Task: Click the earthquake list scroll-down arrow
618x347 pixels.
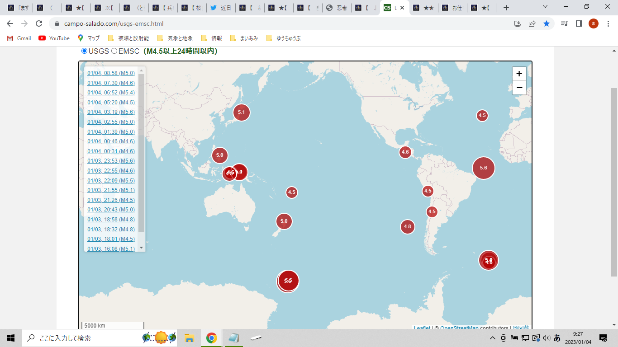Action: pos(141,248)
